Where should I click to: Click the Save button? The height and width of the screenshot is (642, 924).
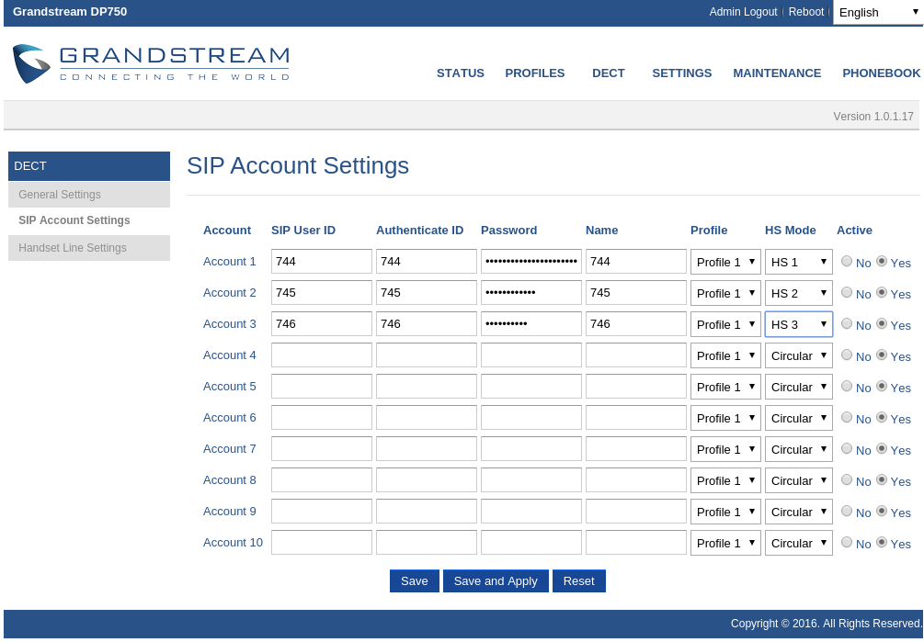pos(415,580)
